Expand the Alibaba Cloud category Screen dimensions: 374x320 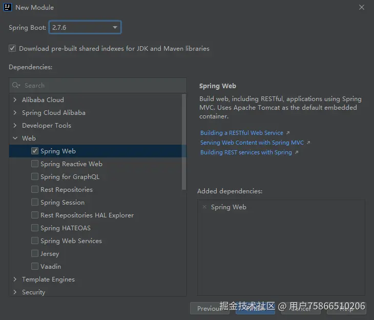(15, 99)
